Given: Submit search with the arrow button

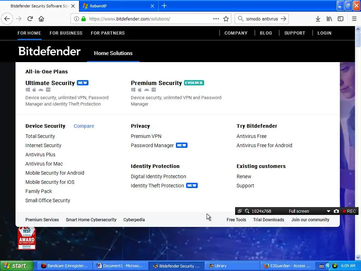Looking at the screenshot, I should tap(283, 19).
